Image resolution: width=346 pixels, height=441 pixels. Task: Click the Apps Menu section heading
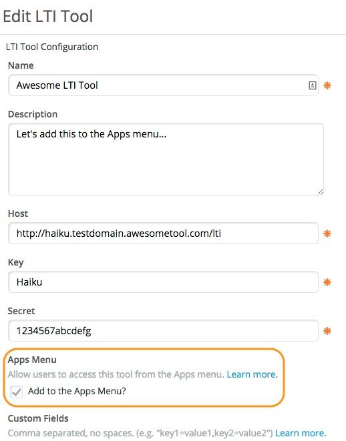coord(32,360)
